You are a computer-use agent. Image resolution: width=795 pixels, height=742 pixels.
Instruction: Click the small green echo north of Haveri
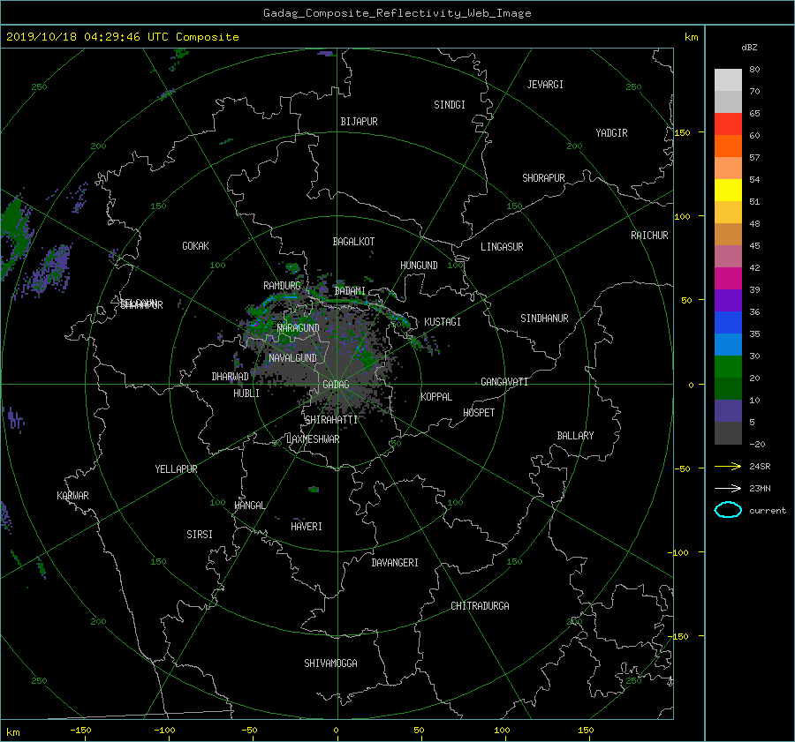pos(314,490)
